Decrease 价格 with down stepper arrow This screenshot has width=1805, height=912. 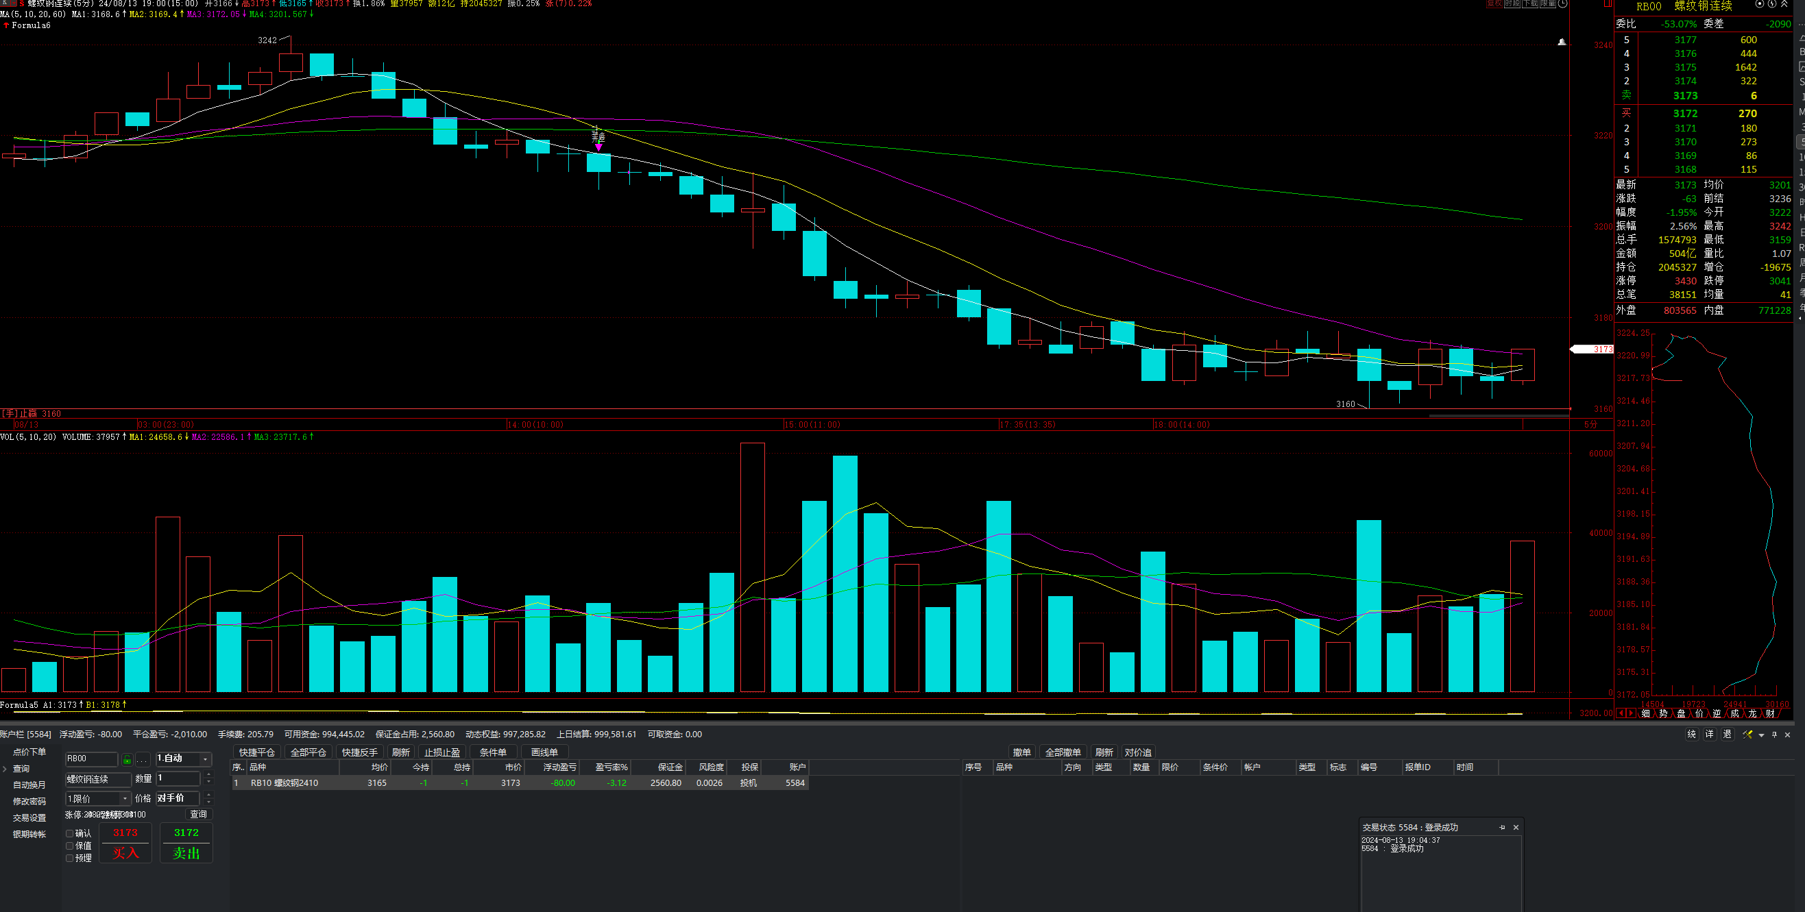(209, 802)
